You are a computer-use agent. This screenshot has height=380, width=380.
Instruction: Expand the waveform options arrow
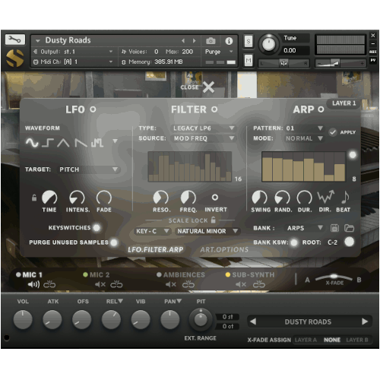pyautogui.click(x=115, y=141)
